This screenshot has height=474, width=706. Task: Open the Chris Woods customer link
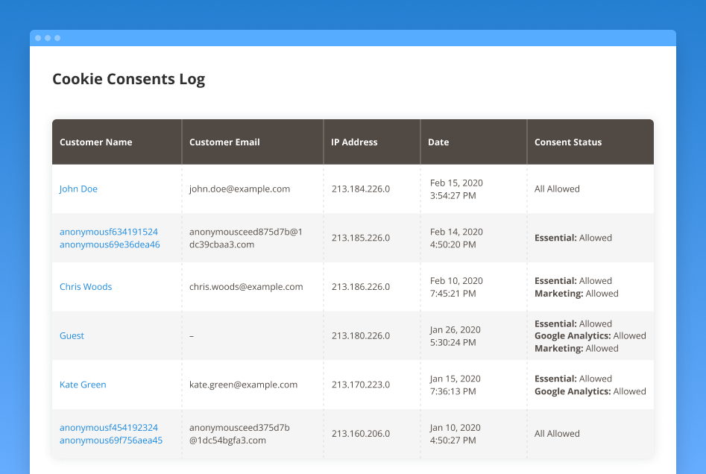tap(86, 286)
